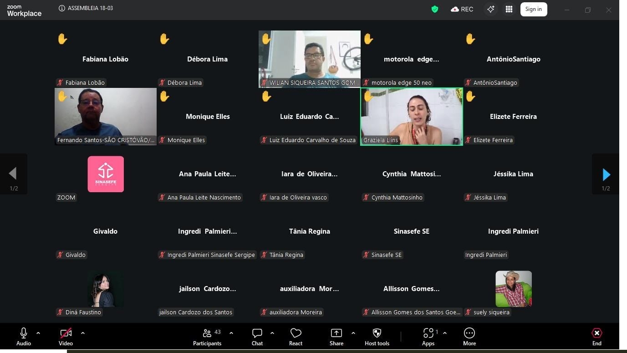This screenshot has width=627, height=353.
Task: Select Graziela Lins video thumbnail
Action: [411, 117]
